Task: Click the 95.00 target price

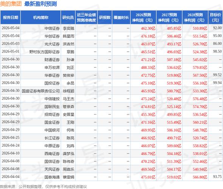Action: pyautogui.click(x=217, y=36)
